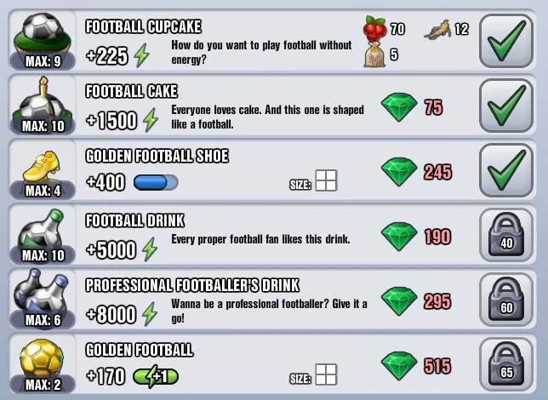
Task: Click the level 40 lock on Football Drink
Action: tap(506, 235)
